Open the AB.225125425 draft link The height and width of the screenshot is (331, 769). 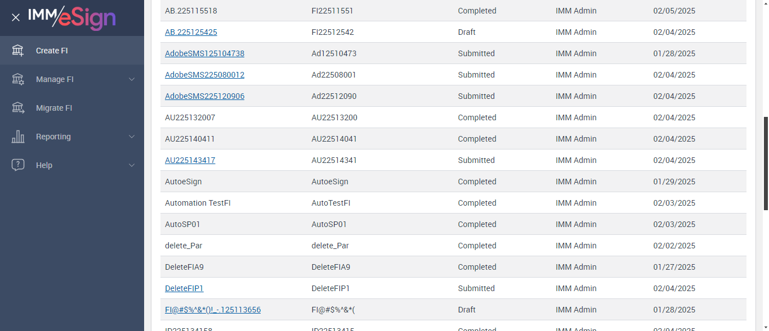click(191, 32)
